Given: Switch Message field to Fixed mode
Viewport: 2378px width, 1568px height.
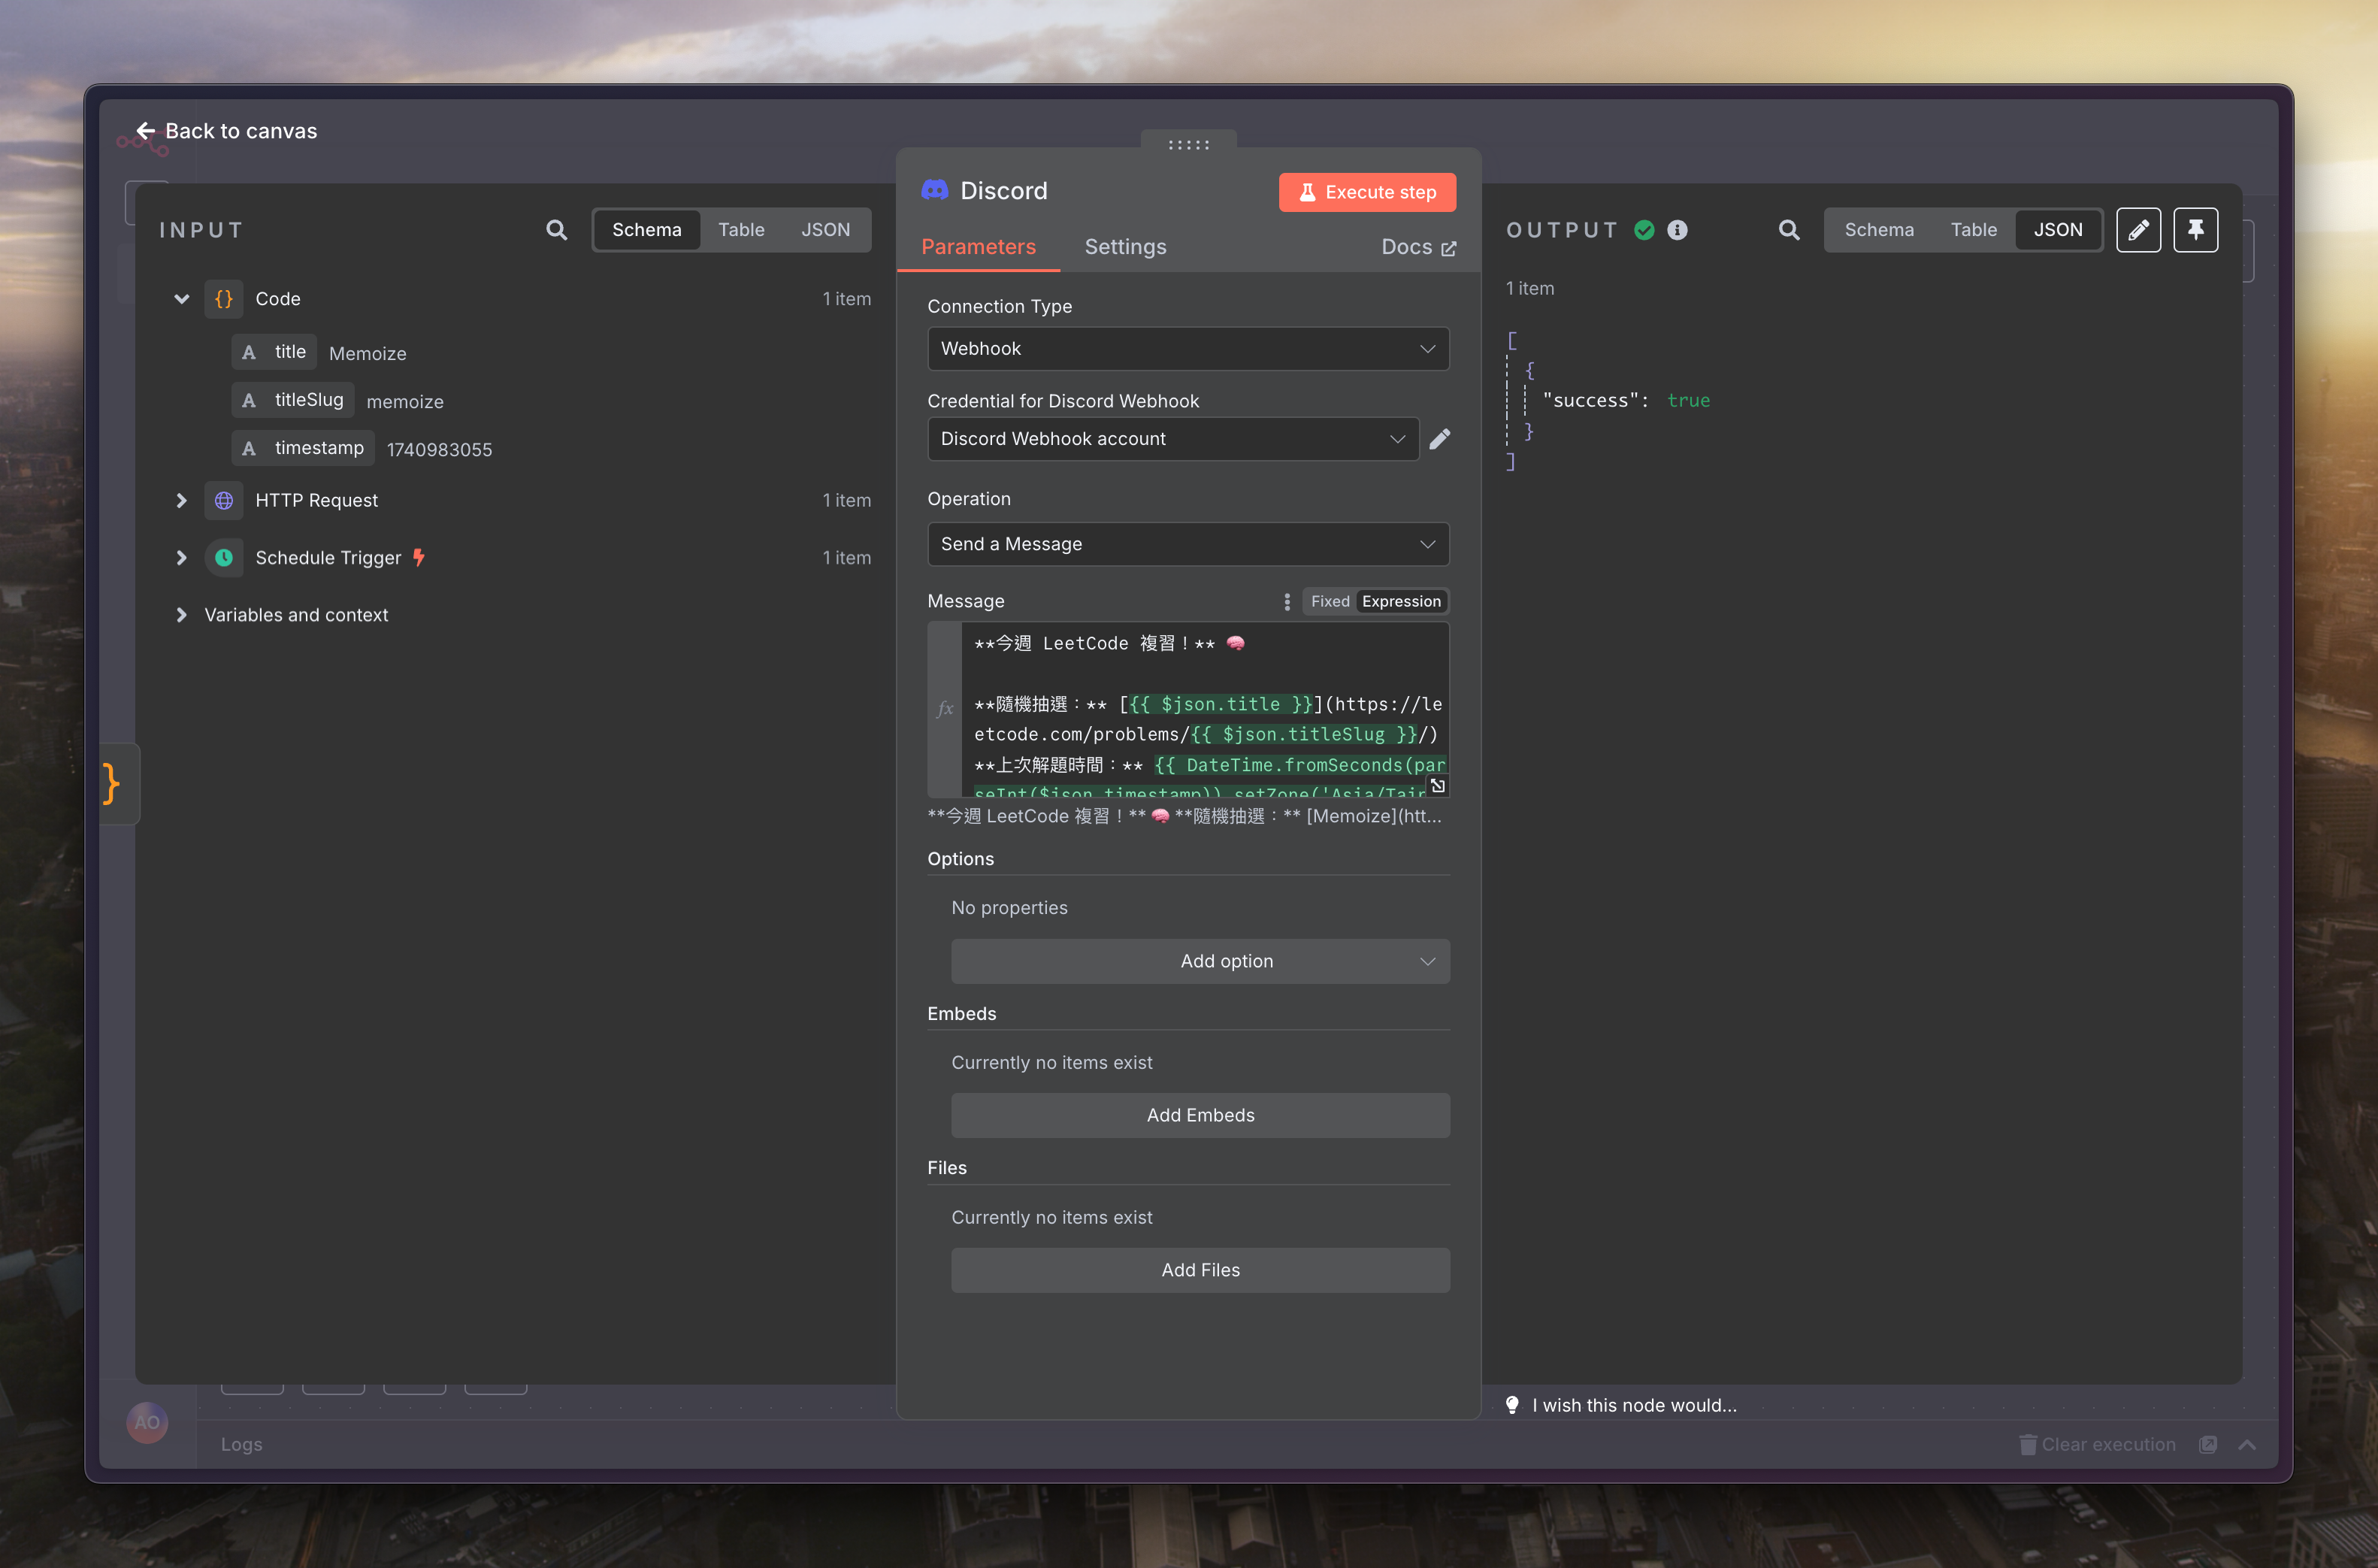Looking at the screenshot, I should (1330, 601).
